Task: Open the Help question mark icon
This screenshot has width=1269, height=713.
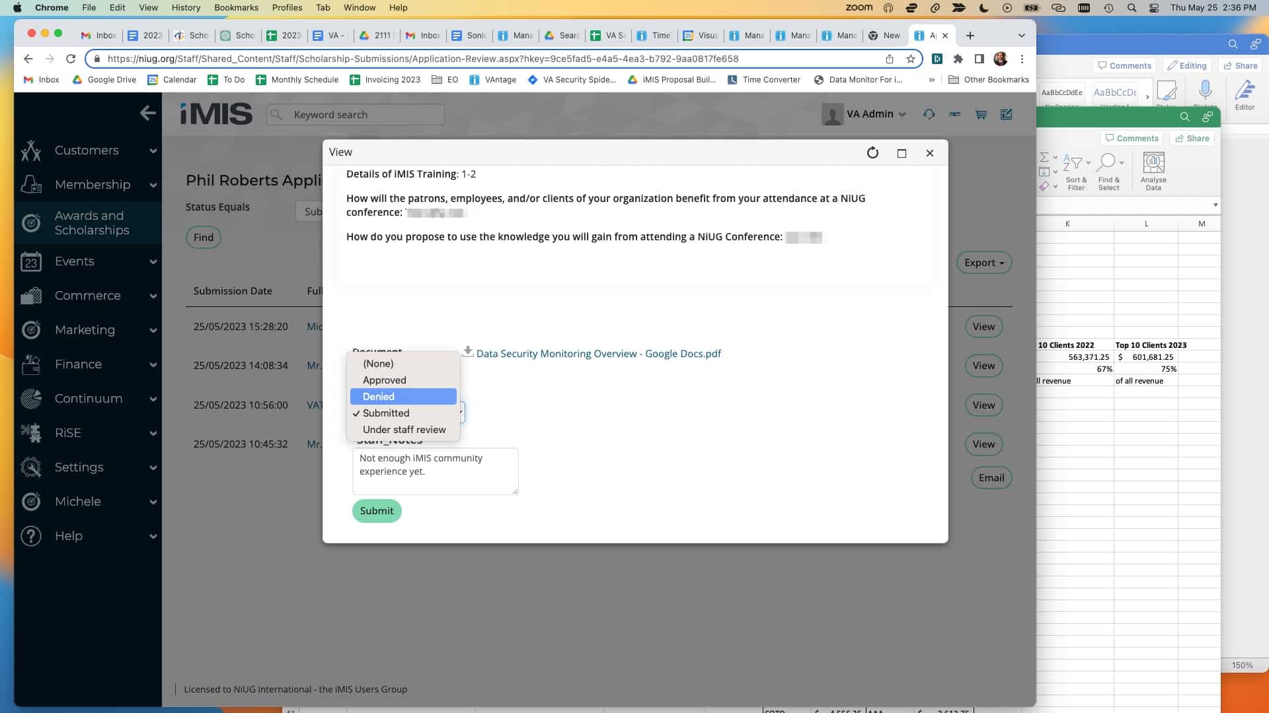Action: click(x=31, y=536)
